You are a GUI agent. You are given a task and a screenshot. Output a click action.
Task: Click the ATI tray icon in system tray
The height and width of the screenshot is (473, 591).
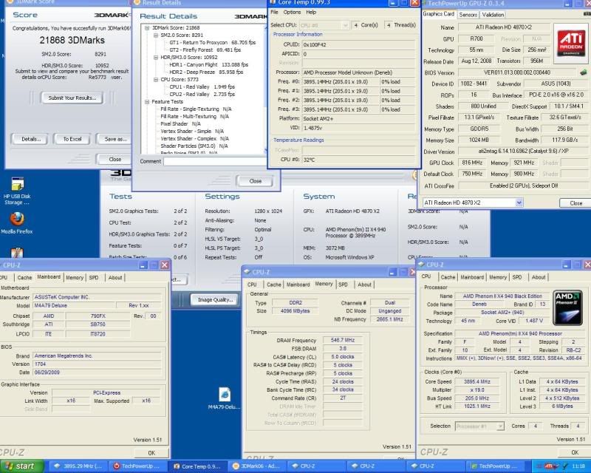click(548, 466)
